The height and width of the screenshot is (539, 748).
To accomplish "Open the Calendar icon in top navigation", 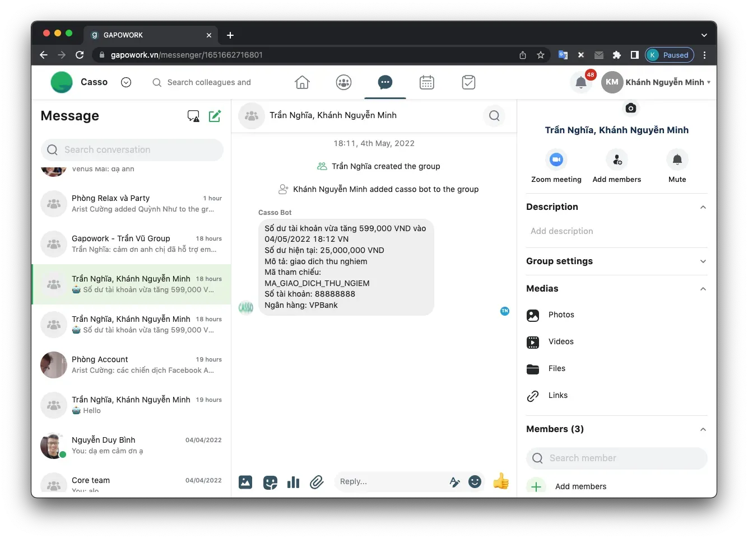I will click(x=427, y=83).
